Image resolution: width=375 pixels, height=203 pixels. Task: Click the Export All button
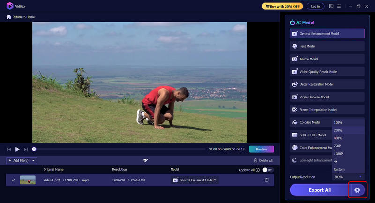(x=320, y=190)
